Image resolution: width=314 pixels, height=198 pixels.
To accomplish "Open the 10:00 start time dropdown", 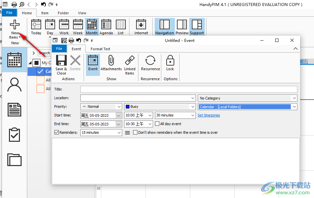I will (150, 115).
